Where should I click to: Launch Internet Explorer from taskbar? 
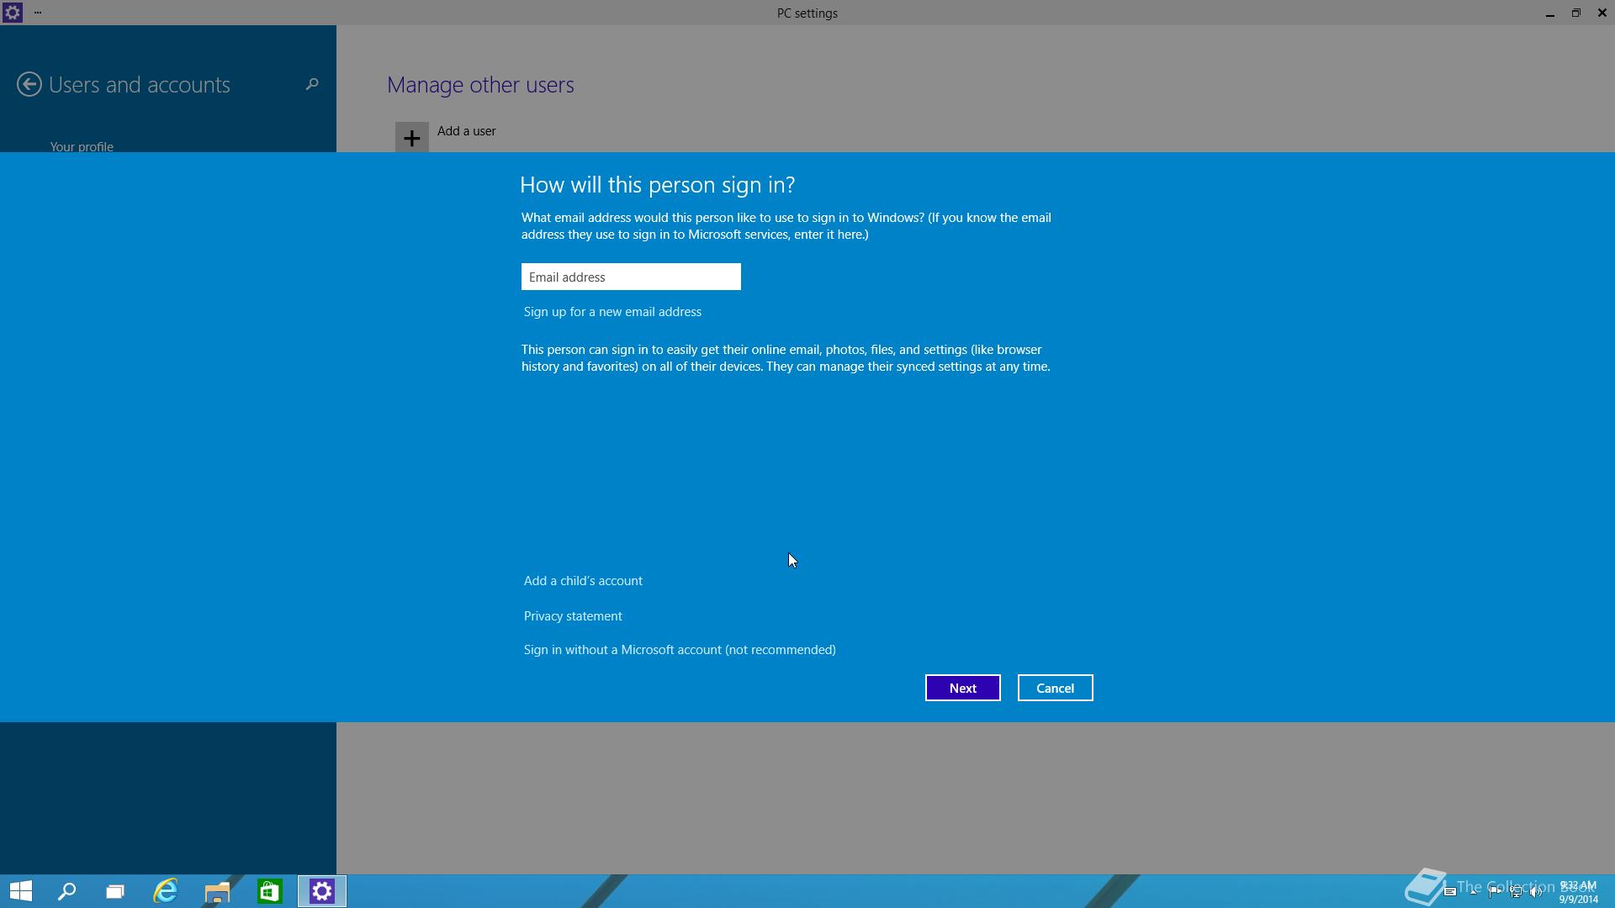166,891
